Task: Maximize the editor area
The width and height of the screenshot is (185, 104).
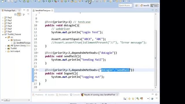Action: coord(156,10)
